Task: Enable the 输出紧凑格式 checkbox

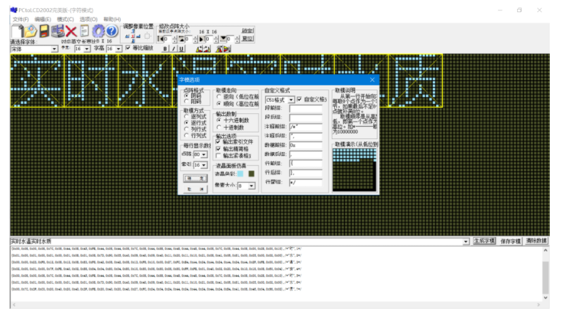Action: [218, 155]
